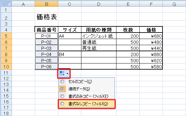Select セルのコピー(C) radio option
The width and height of the screenshot is (186, 116).
click(x=87, y=82)
